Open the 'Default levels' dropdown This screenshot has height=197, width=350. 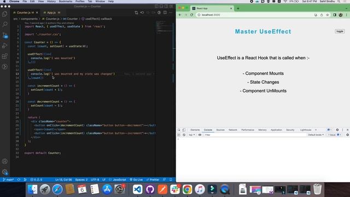pos(316,135)
